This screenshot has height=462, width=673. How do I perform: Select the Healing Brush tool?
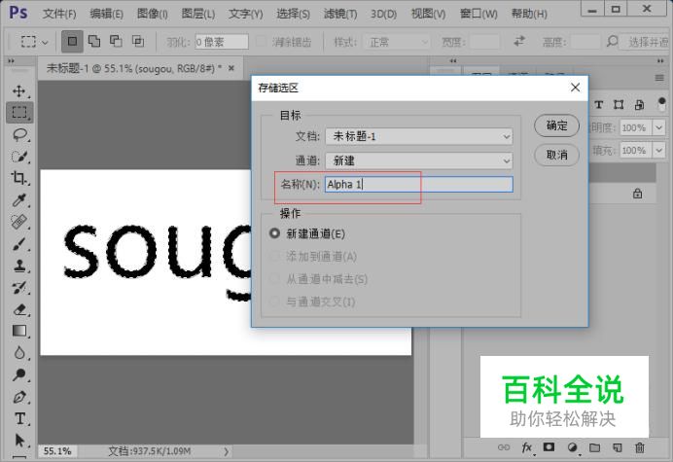[19, 222]
